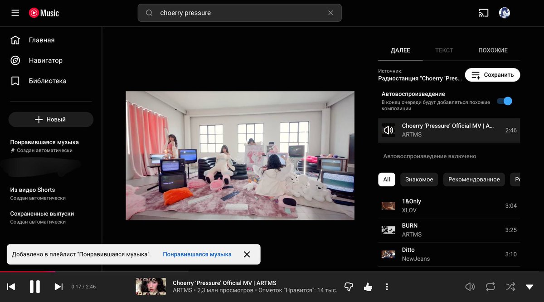Open the volume control icon
Image resolution: width=544 pixels, height=302 pixels.
470,287
